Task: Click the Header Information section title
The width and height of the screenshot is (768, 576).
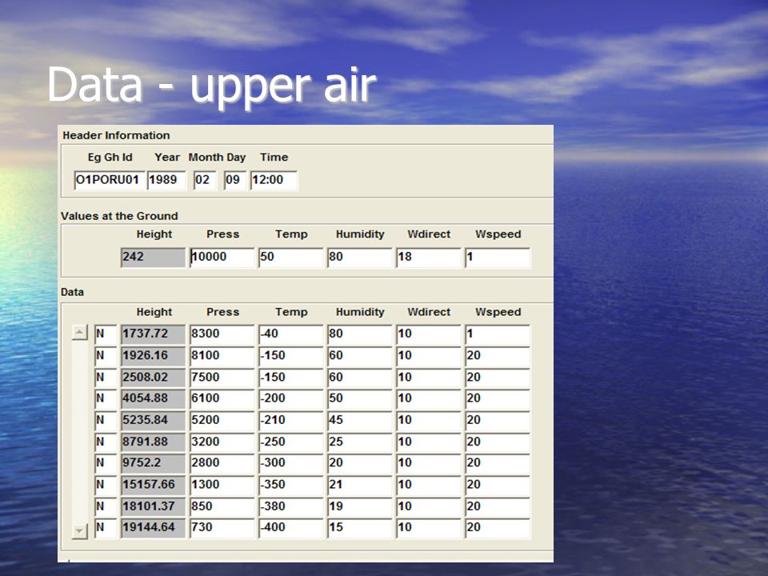Action: click(x=116, y=135)
